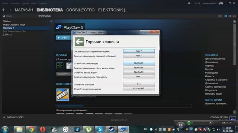Switch library to list view icon
The height and width of the screenshot is (133, 238).
coord(230,16)
